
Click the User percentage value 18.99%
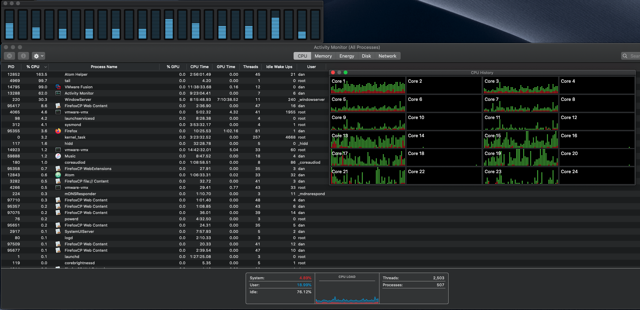[x=304, y=285]
